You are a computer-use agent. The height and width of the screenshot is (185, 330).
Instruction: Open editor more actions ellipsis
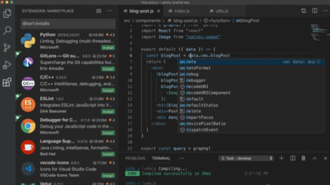(x=325, y=11)
